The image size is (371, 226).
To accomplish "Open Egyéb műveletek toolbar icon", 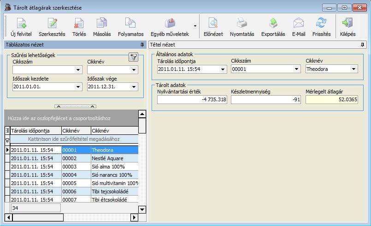I will coord(170,23).
